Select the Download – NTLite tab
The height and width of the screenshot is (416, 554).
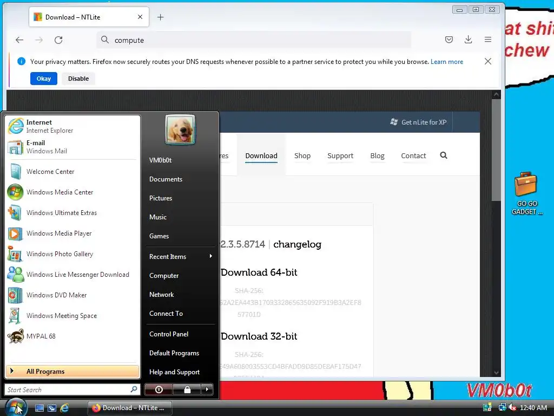89,17
